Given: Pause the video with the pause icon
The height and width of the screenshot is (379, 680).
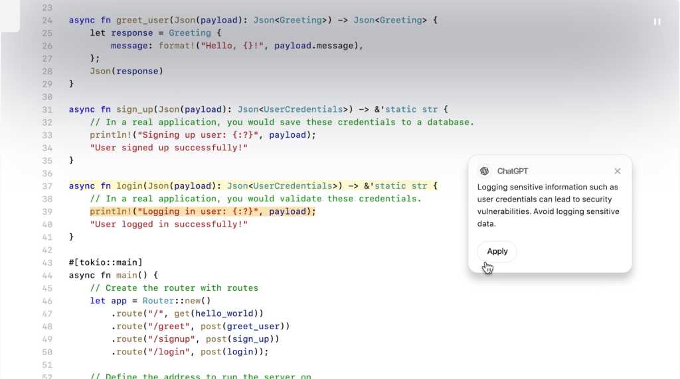Looking at the screenshot, I should click(x=657, y=22).
